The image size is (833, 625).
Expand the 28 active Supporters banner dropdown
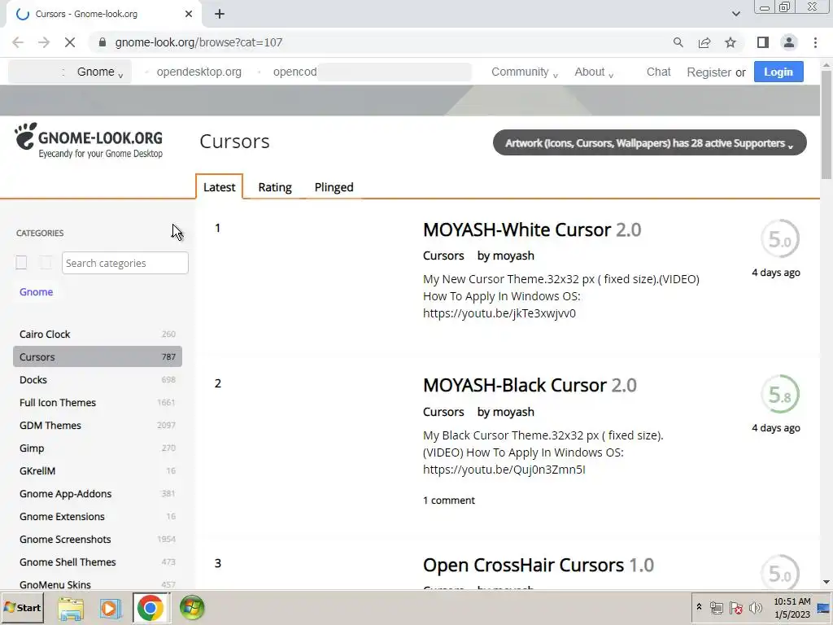coord(650,143)
